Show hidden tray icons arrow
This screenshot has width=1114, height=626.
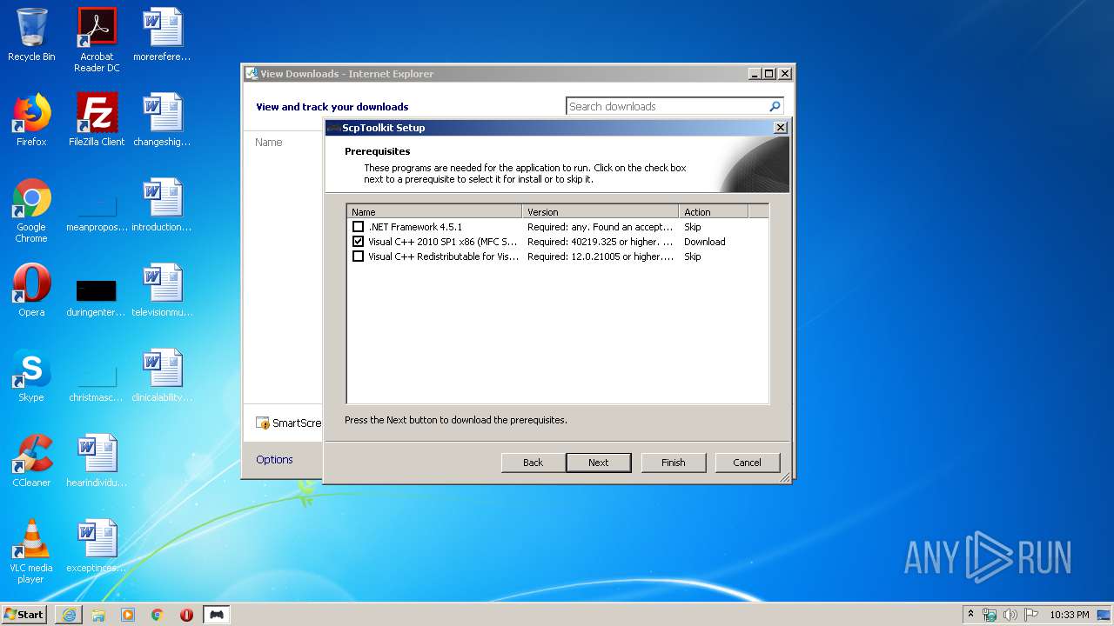point(970,615)
